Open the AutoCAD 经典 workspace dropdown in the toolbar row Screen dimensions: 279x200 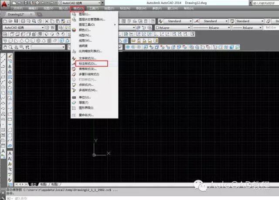pyautogui.click(x=24, y=27)
